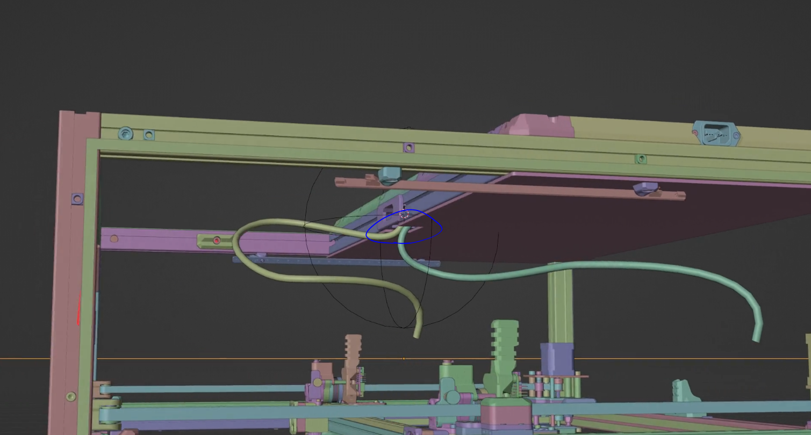Click the red dot on the olive bracket
811x435 pixels.
point(217,241)
